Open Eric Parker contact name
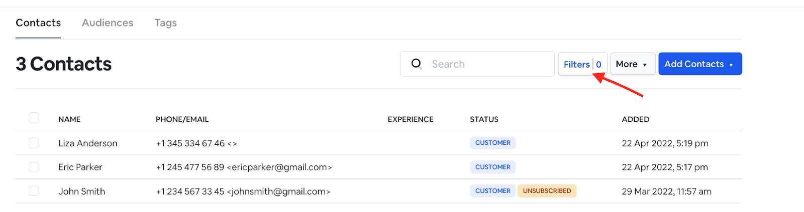 point(80,167)
